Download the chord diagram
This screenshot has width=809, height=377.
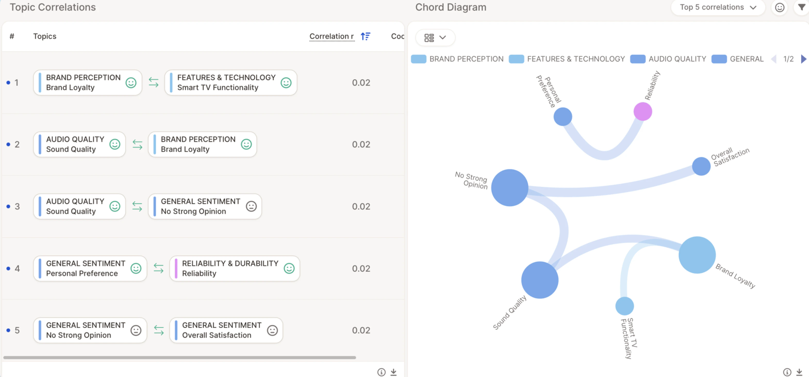(799, 372)
